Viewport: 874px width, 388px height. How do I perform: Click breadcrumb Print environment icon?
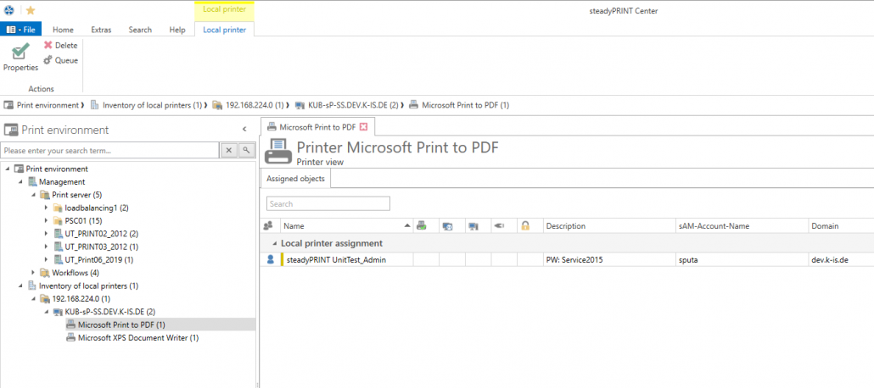point(9,105)
